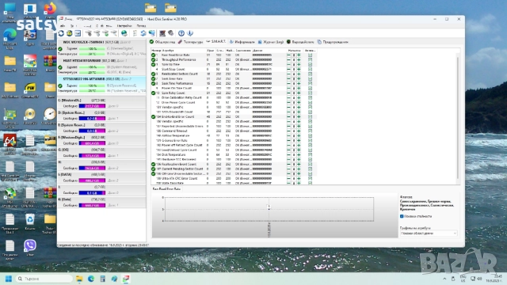Click plus icon in Disk Temperature row
This screenshot has height=285, width=507.
click(x=299, y=155)
